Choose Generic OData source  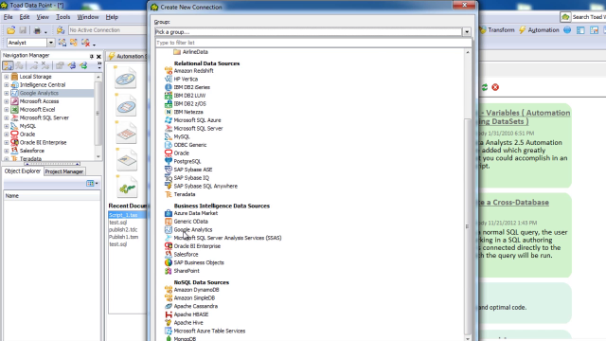(191, 222)
